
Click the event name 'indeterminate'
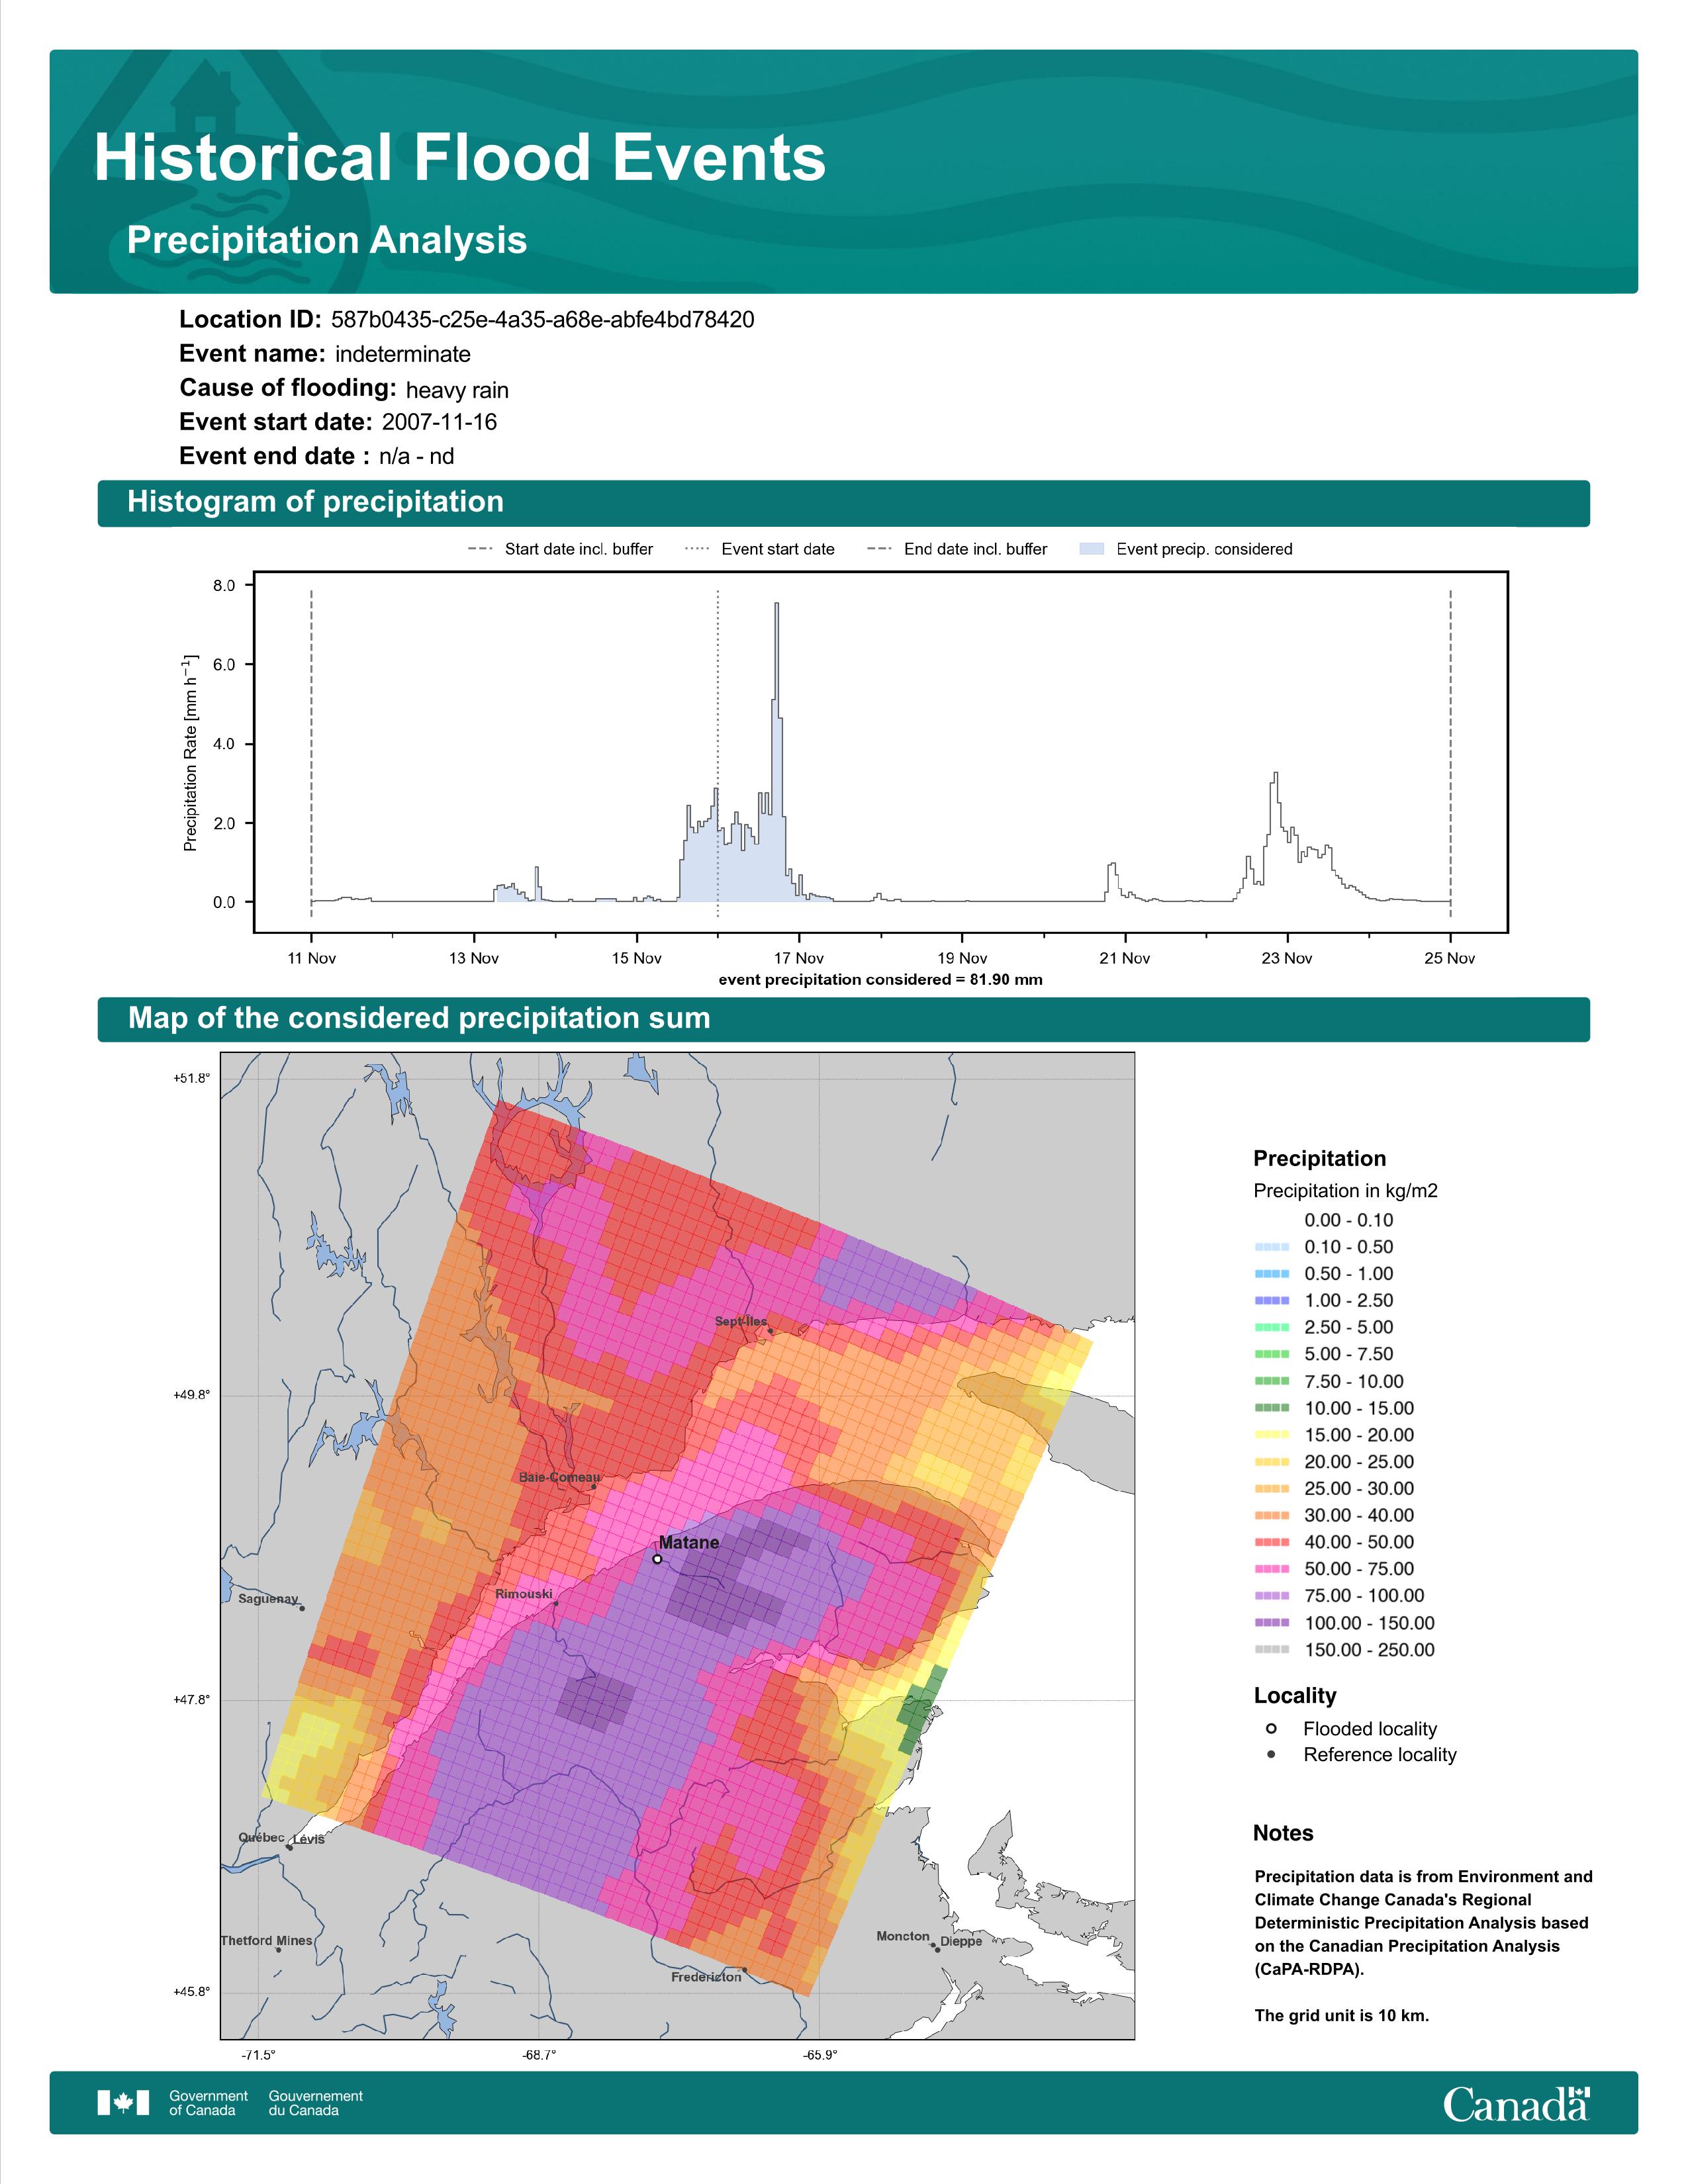pyautogui.click(x=403, y=354)
